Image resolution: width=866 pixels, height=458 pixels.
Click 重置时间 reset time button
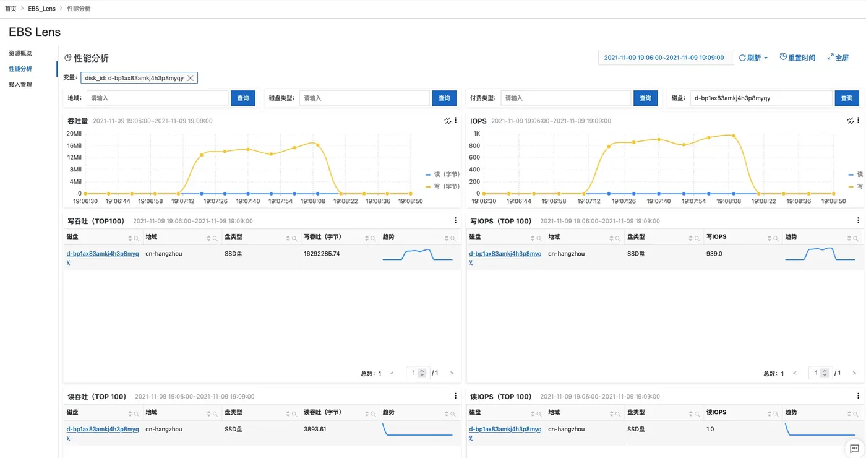797,58
